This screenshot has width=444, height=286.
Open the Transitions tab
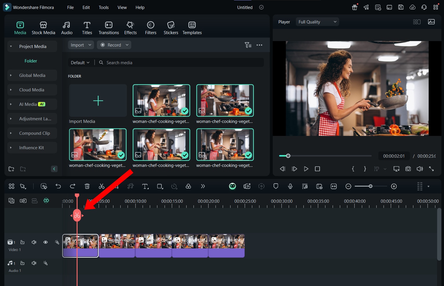tap(109, 28)
